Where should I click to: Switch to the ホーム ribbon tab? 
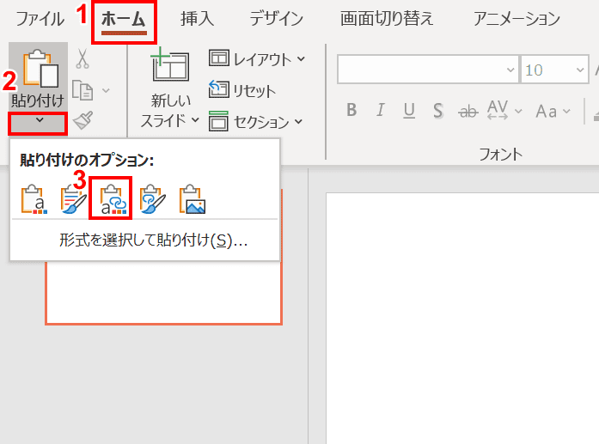(x=124, y=19)
